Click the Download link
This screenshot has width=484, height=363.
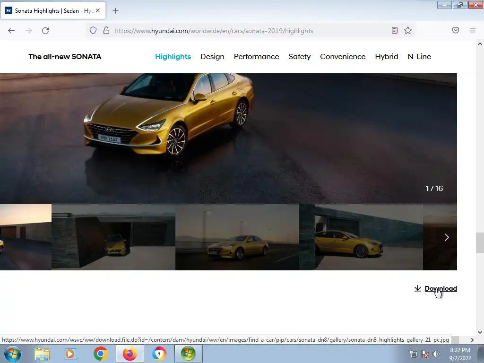point(441,288)
